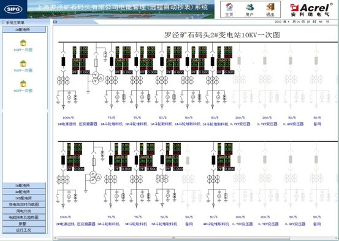
Task: Expand the 3#配电所 section
Action: coord(24,185)
